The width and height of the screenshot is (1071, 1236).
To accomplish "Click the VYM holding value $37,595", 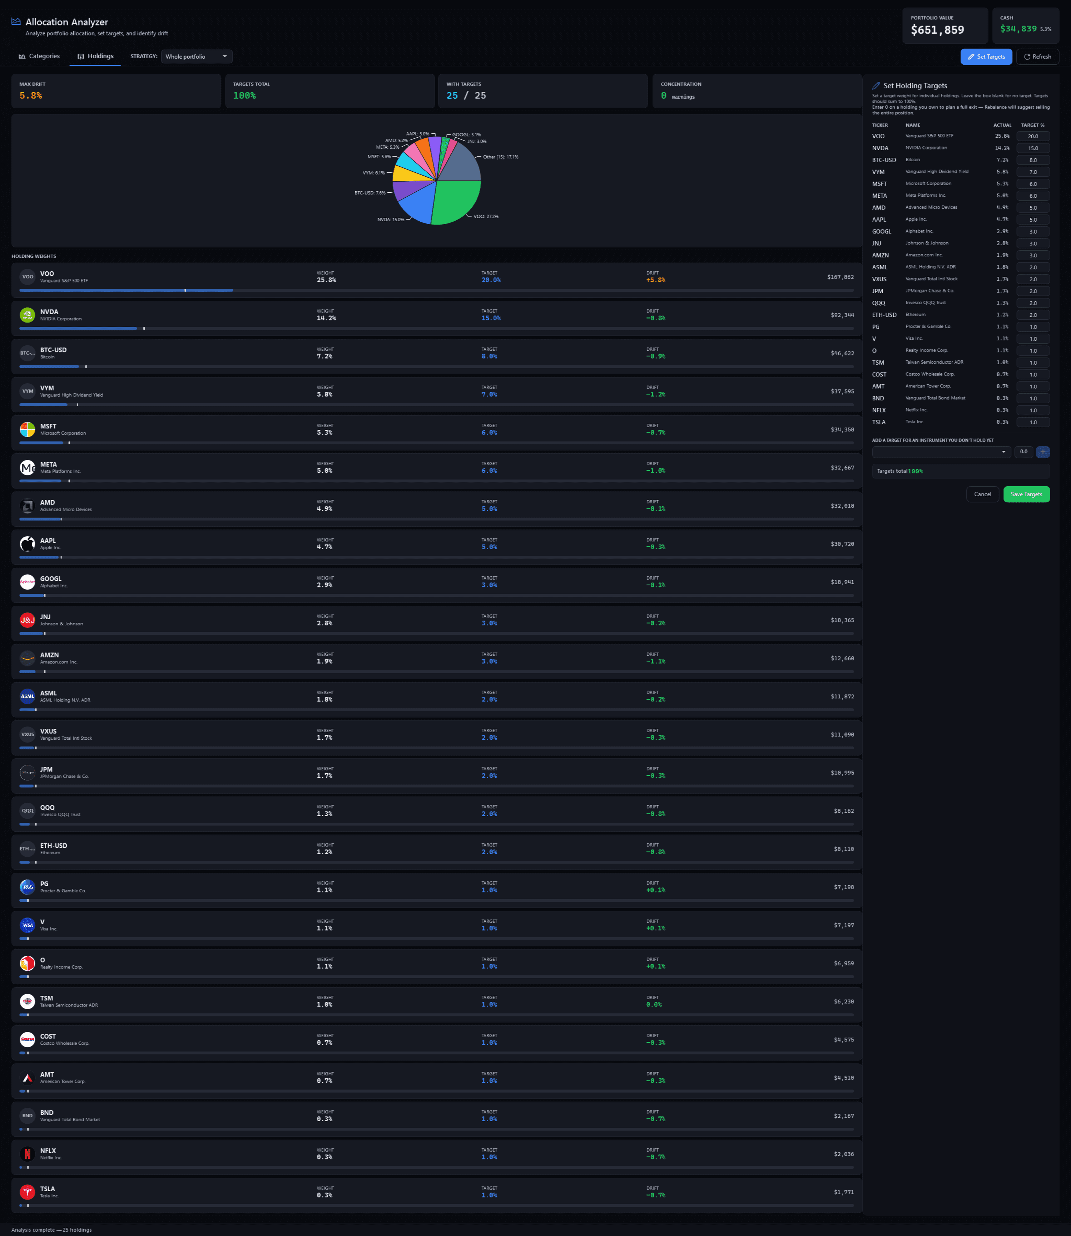I will pyautogui.click(x=842, y=391).
